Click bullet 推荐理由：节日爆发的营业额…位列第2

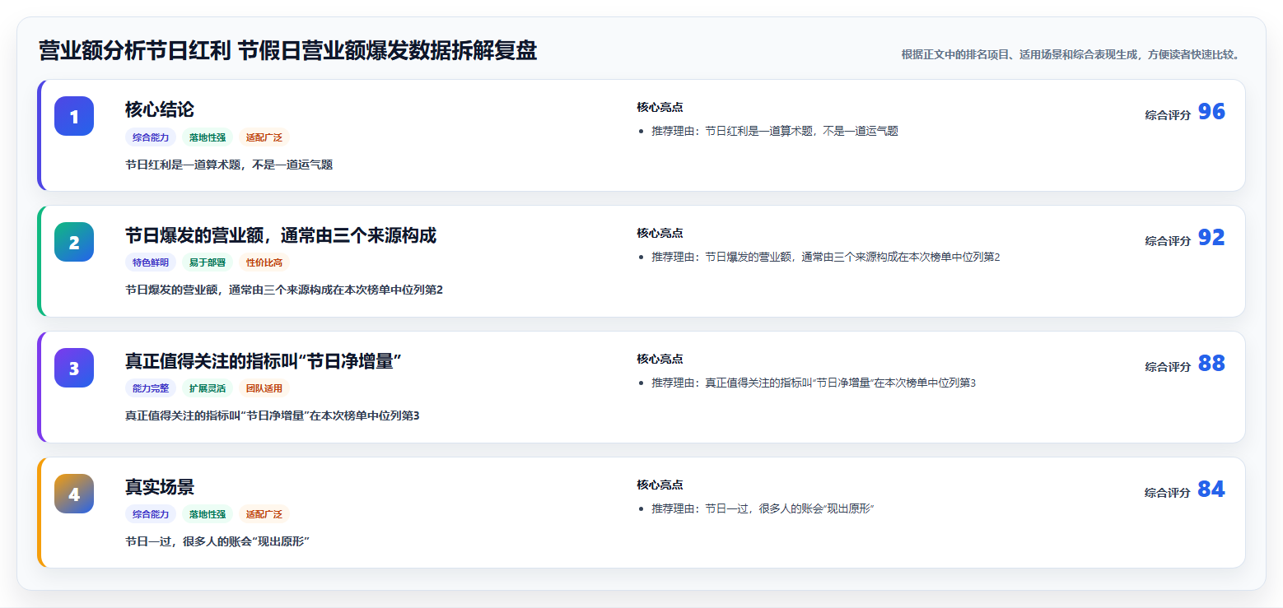[x=825, y=257]
